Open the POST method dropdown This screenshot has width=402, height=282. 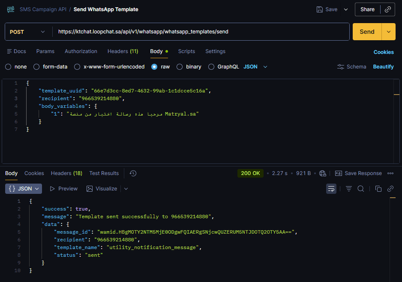click(x=27, y=32)
